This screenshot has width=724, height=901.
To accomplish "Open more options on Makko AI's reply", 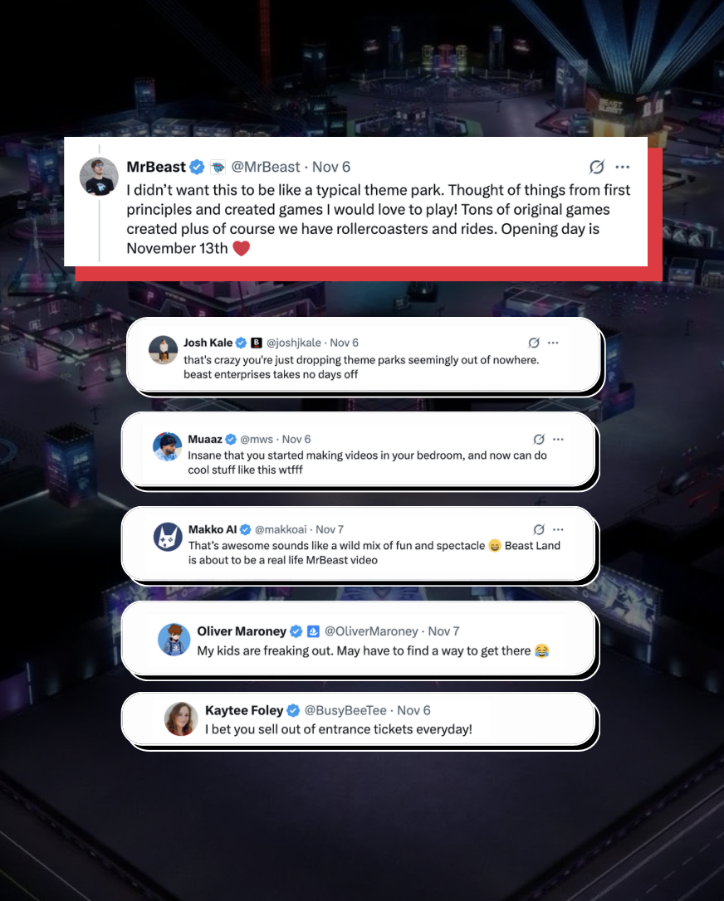I will pos(558,530).
